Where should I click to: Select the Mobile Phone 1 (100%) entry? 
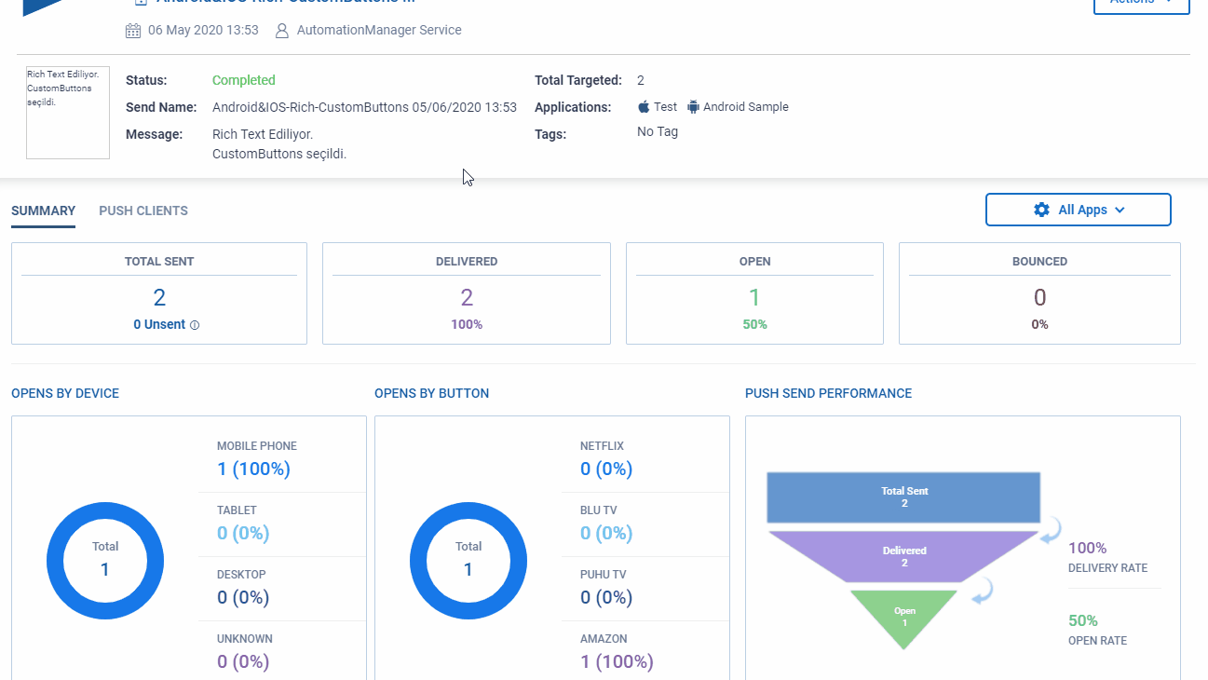[253, 458]
